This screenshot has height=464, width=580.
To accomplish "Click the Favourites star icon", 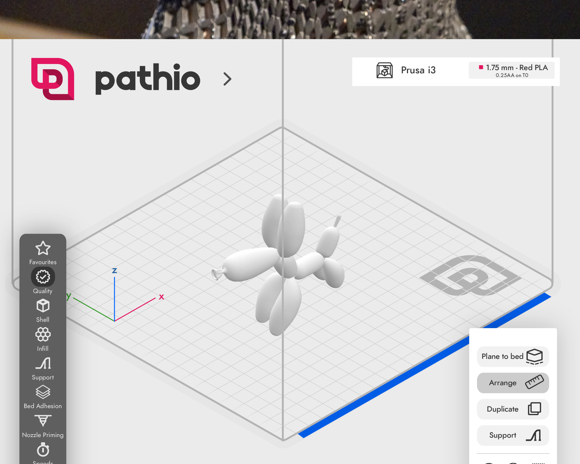I will [x=43, y=248].
